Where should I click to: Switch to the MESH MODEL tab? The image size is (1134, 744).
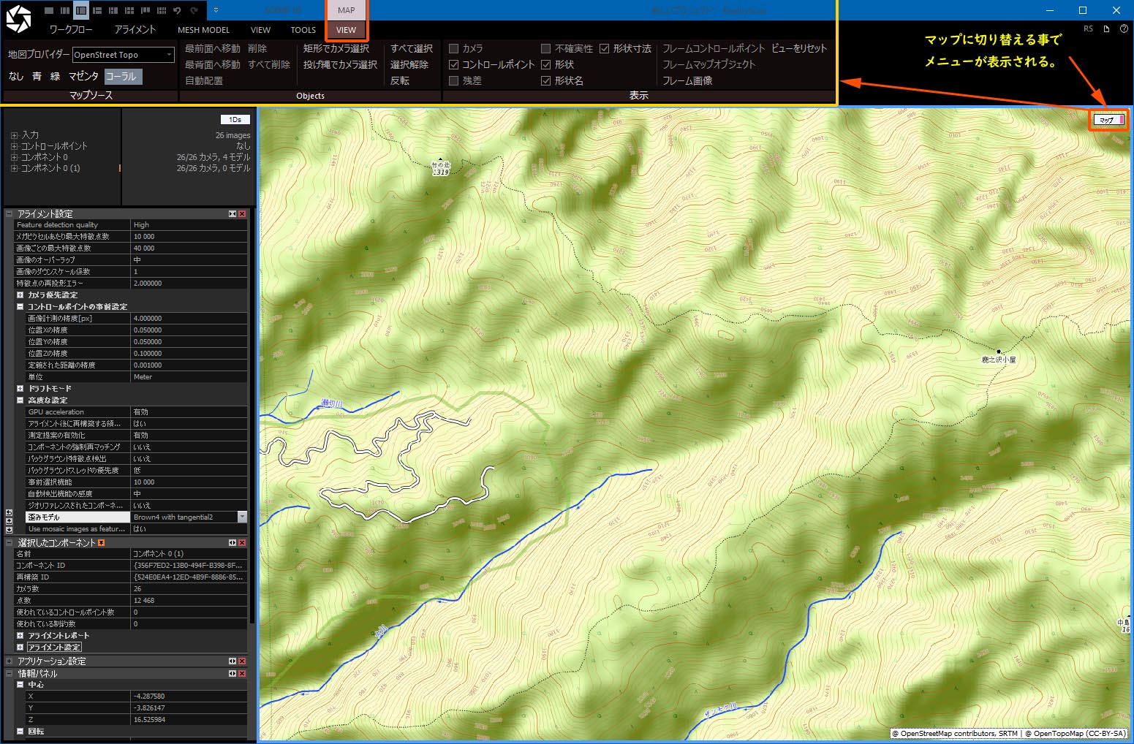tap(203, 30)
